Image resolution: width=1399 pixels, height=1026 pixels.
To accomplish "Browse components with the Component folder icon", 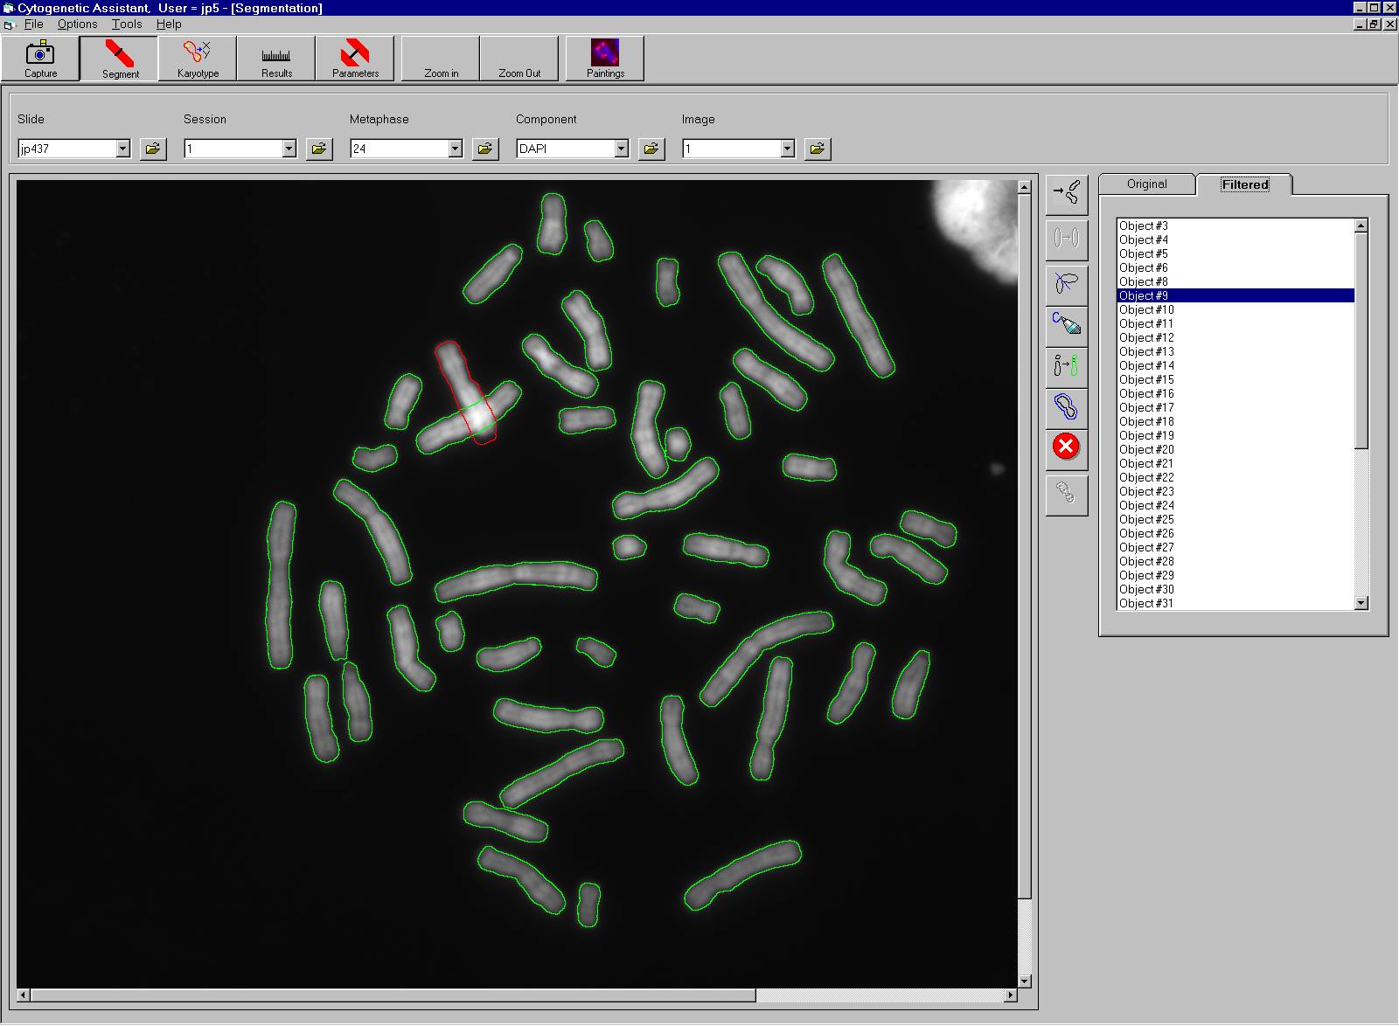I will click(x=651, y=149).
